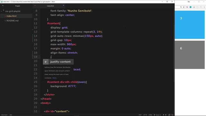Open index.html in the project tree
This screenshot has width=206, height=116.
tap(12, 16)
